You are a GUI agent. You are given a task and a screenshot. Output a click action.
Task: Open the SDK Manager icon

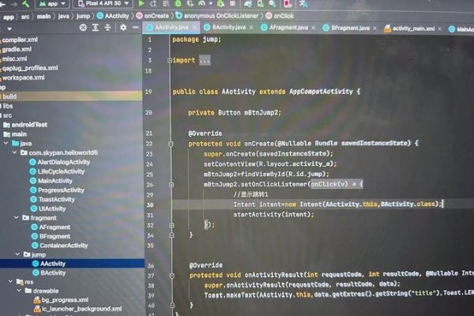[x=273, y=4]
